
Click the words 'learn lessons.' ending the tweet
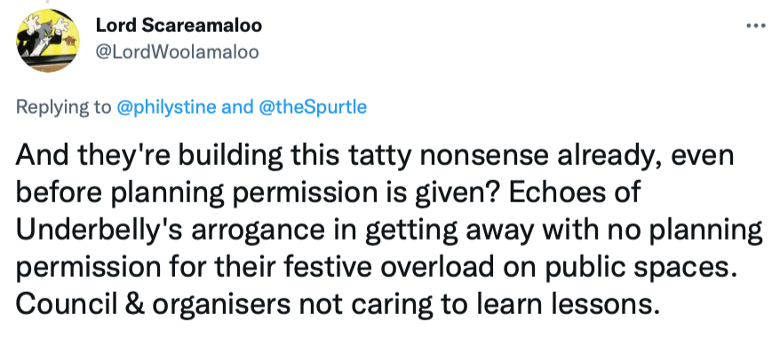point(565,304)
